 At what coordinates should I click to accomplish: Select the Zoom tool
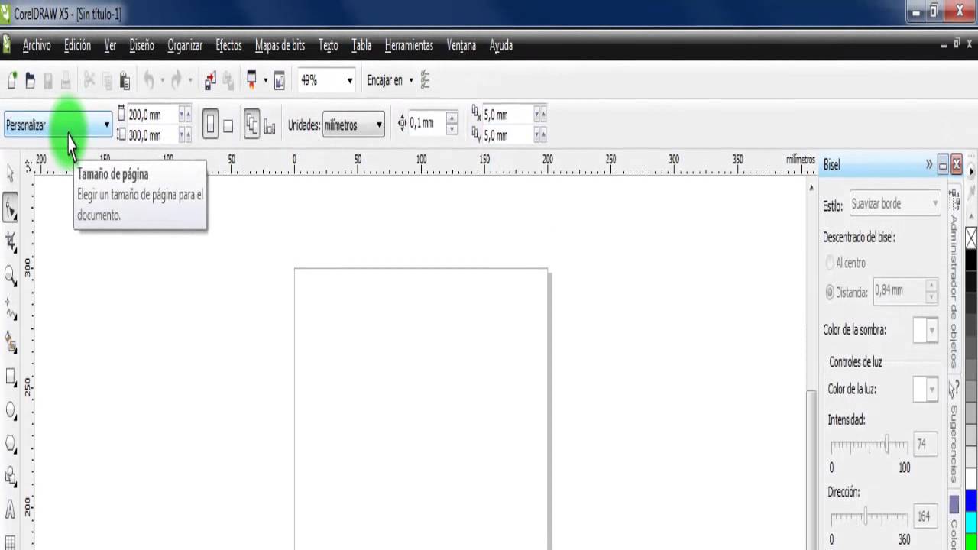[11, 276]
